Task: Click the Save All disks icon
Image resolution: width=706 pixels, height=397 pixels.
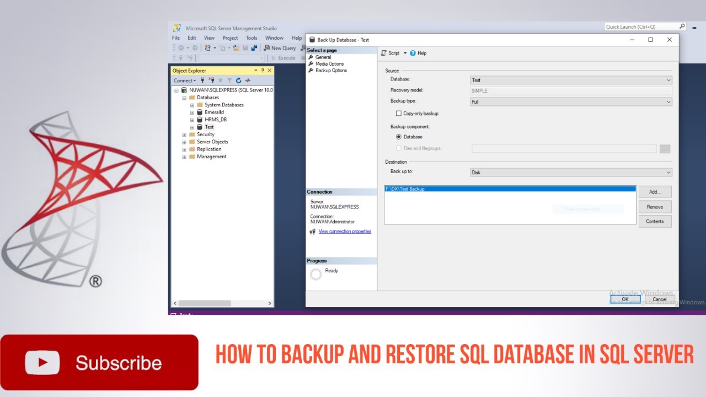Action: [x=254, y=48]
